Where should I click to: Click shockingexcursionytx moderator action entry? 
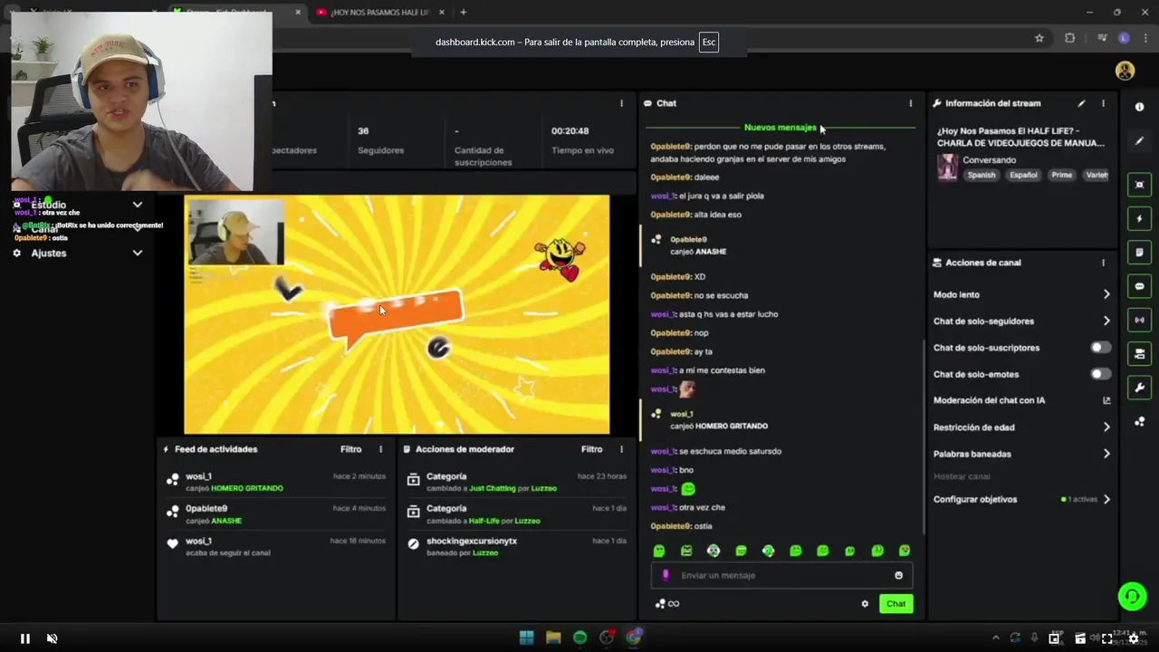click(x=516, y=546)
